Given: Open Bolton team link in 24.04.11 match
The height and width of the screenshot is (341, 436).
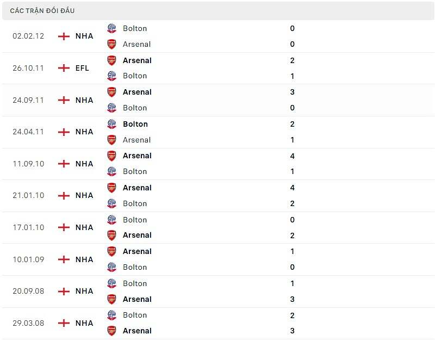Looking at the screenshot, I should [135, 124].
